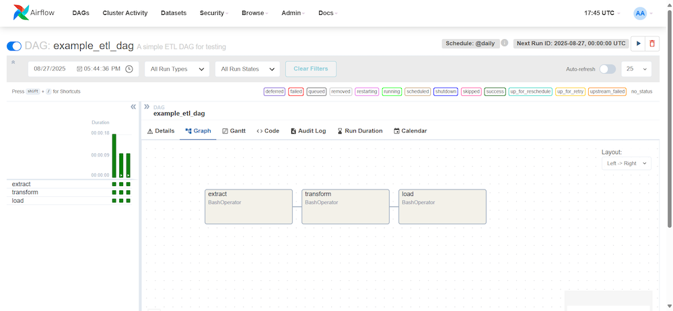Click load row's first run status square
This screenshot has width=673, height=311.
pyautogui.click(x=114, y=200)
